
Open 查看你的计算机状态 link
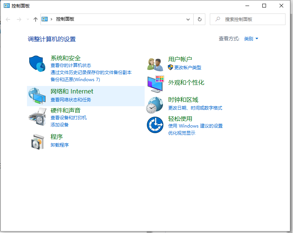pos(71,65)
